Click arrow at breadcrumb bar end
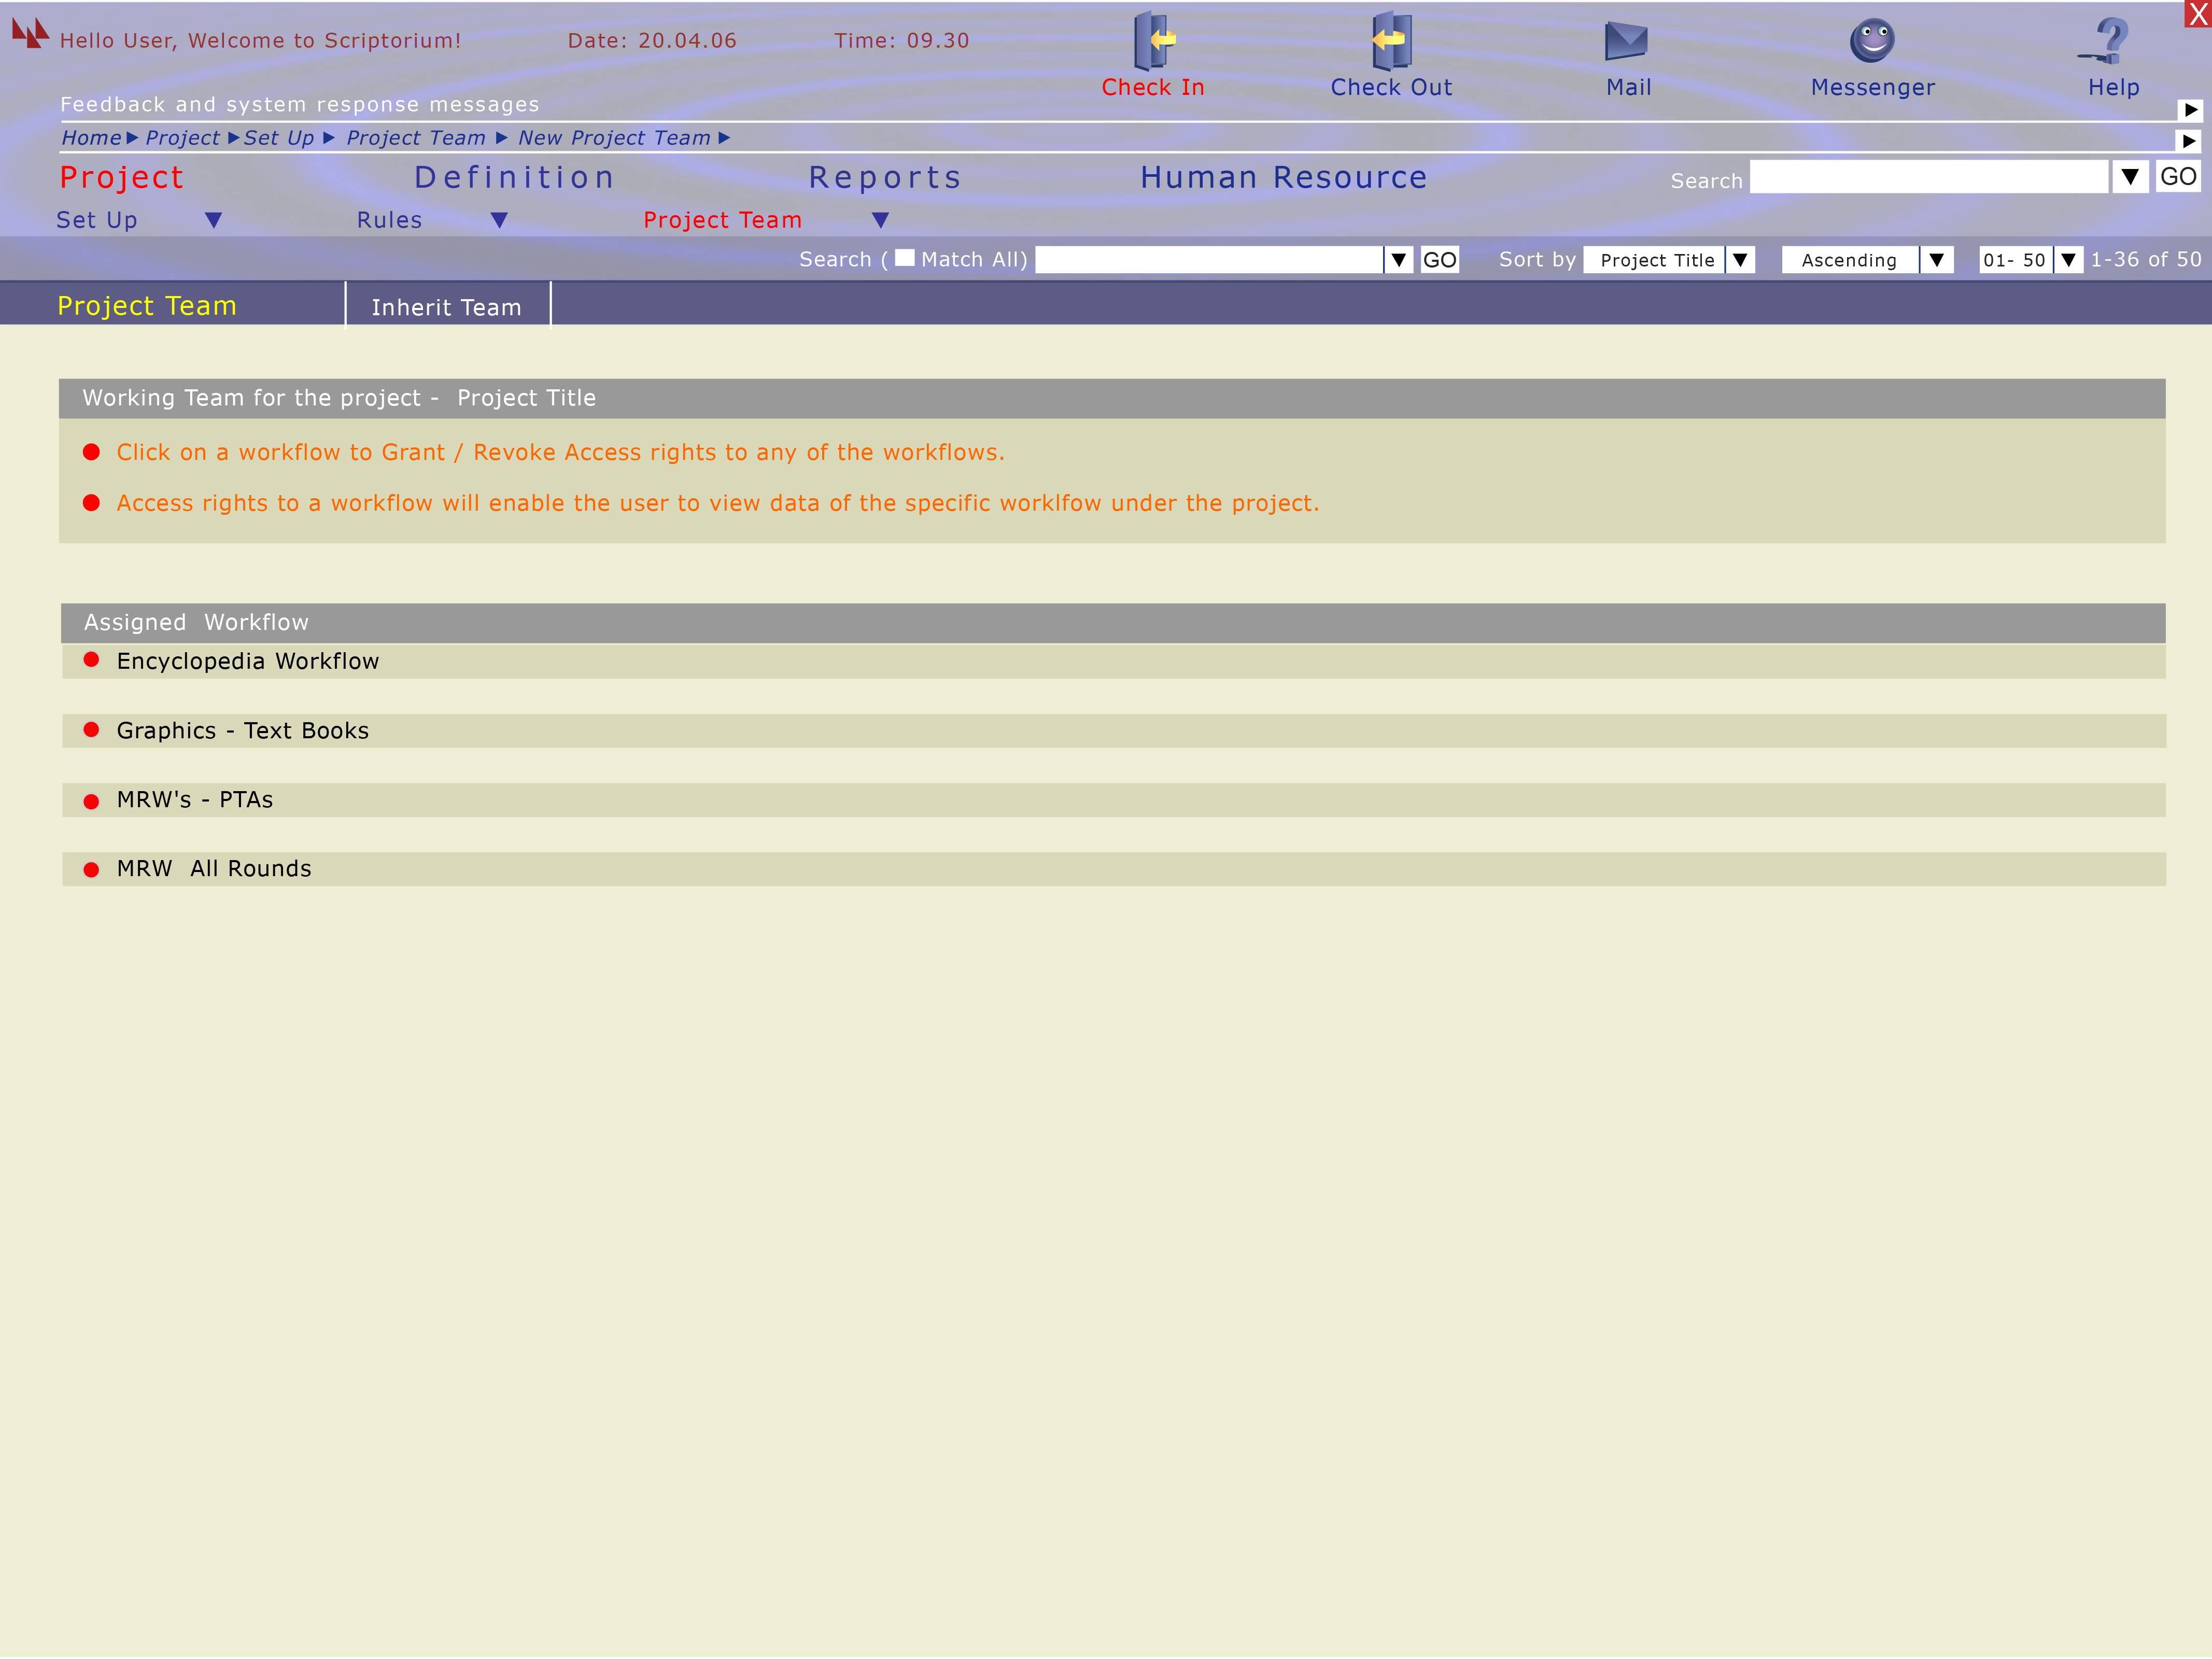 tap(2190, 141)
